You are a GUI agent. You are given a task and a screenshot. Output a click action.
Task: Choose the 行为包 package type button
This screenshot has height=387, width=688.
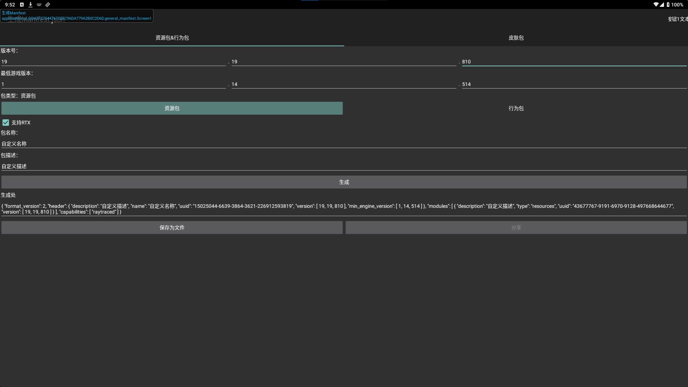click(x=516, y=108)
